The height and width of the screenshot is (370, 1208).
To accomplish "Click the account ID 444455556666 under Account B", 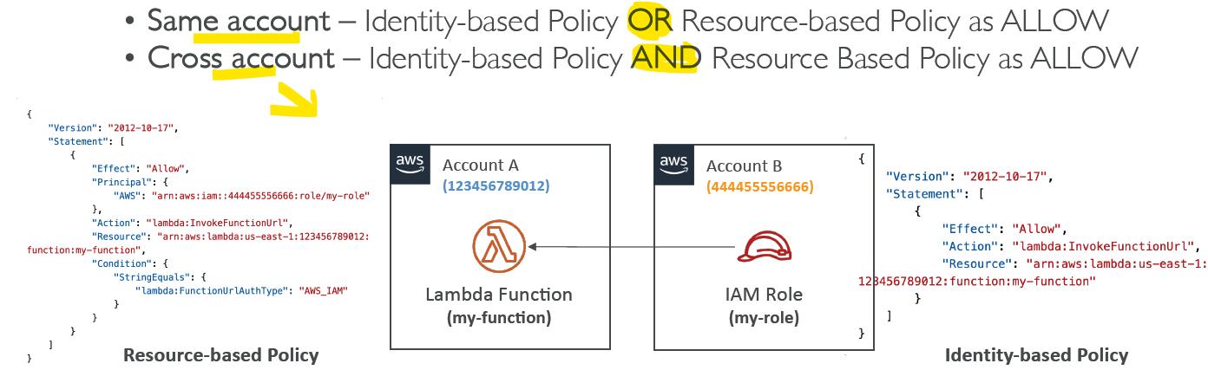I will tap(760, 186).
